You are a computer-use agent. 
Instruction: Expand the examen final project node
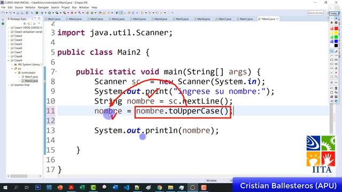[9, 85]
